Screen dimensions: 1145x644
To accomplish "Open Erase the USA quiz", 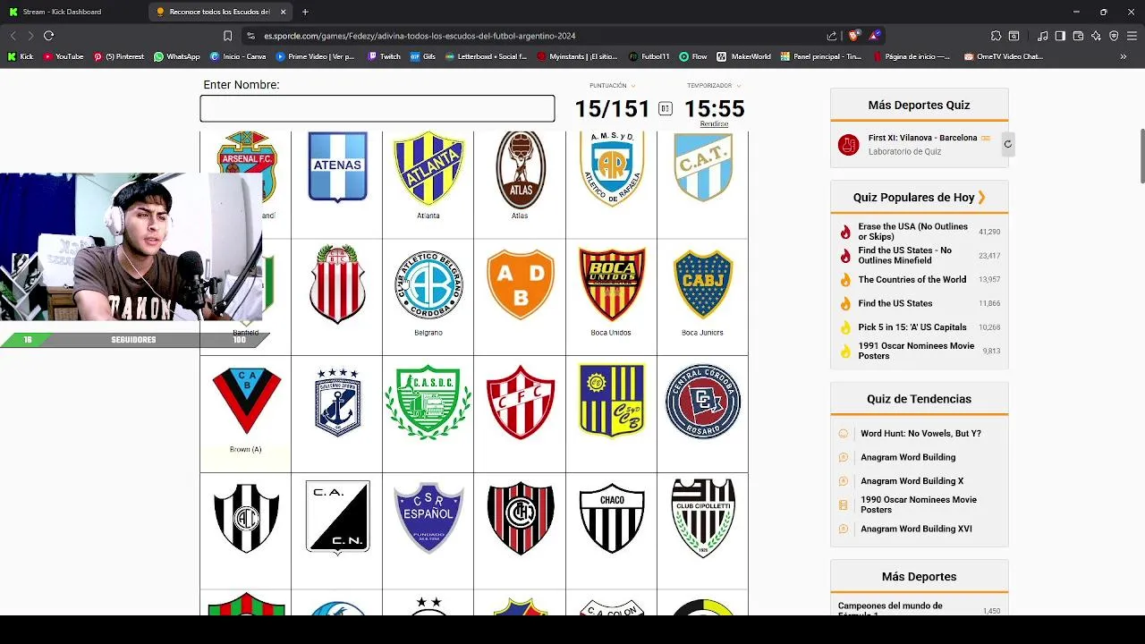I will 912,232.
